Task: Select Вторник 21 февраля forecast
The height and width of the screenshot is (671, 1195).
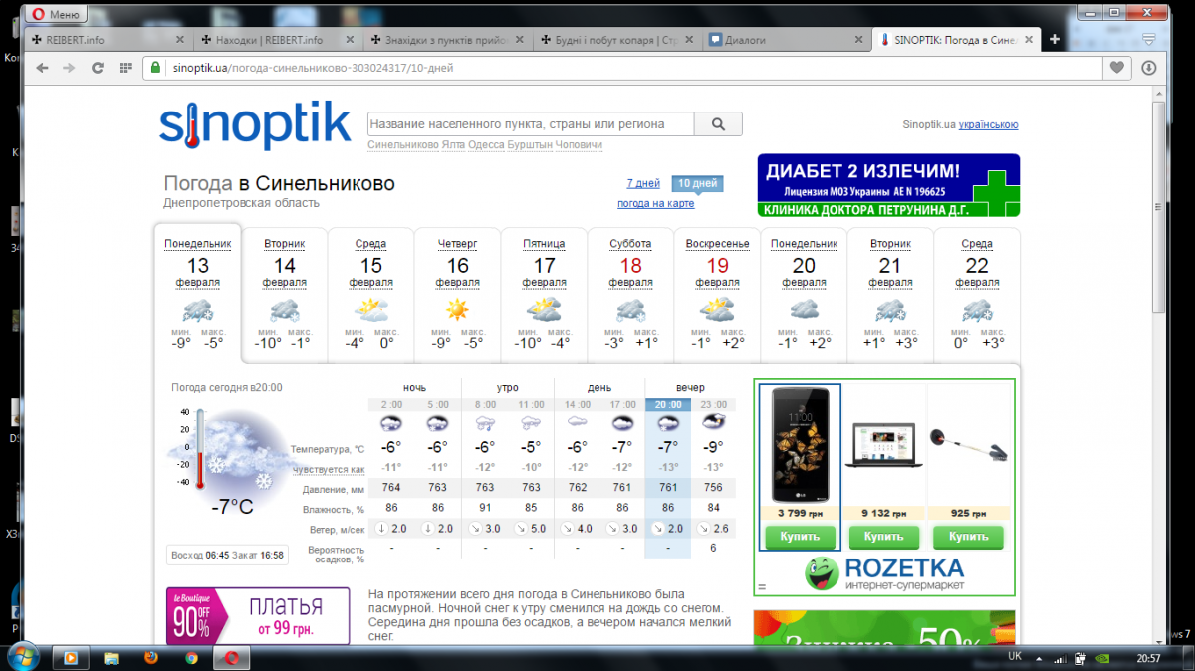Action: 890,296
